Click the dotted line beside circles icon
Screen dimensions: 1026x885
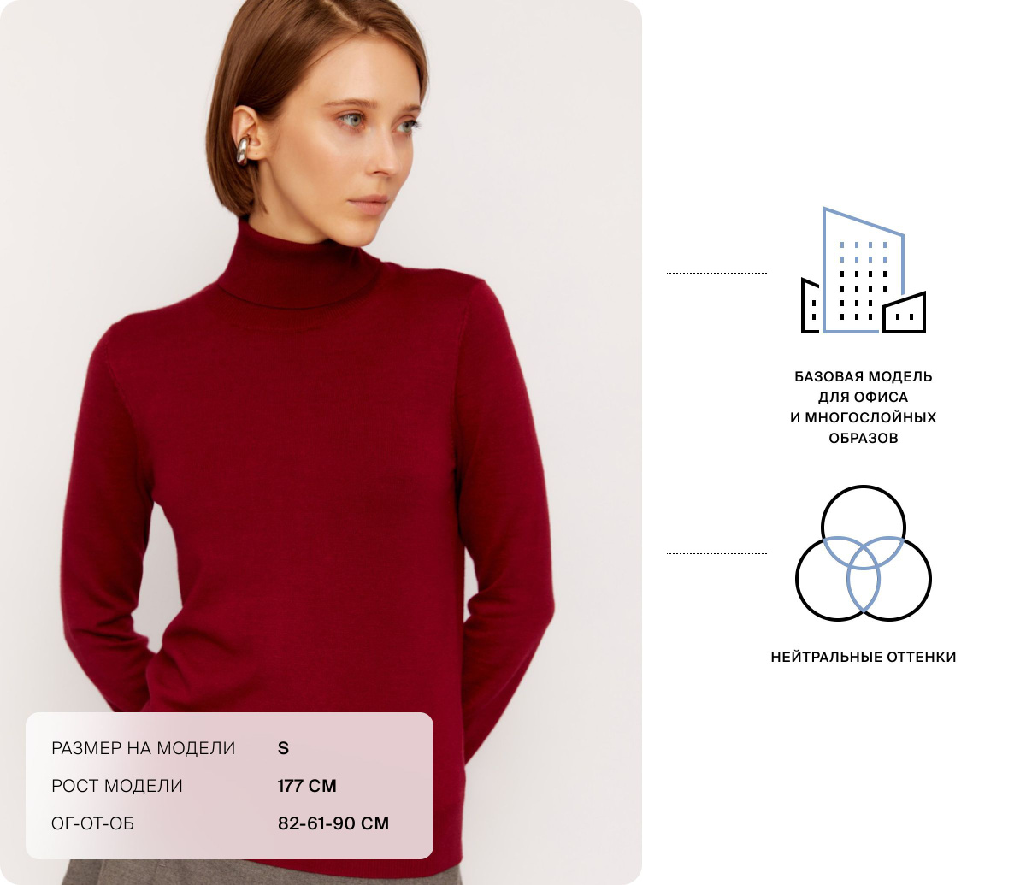tap(718, 553)
